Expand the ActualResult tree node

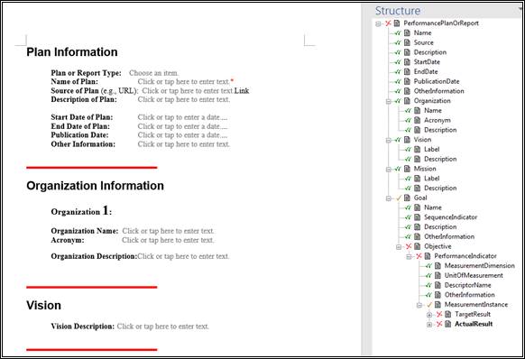pos(429,325)
